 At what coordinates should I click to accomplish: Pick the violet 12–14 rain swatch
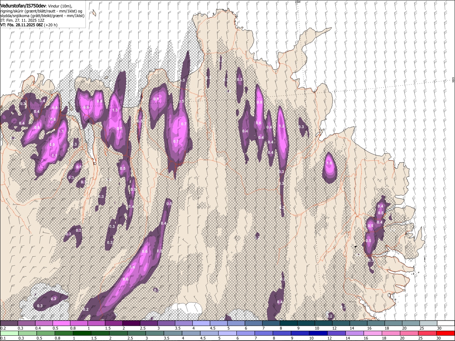tap(337, 333)
